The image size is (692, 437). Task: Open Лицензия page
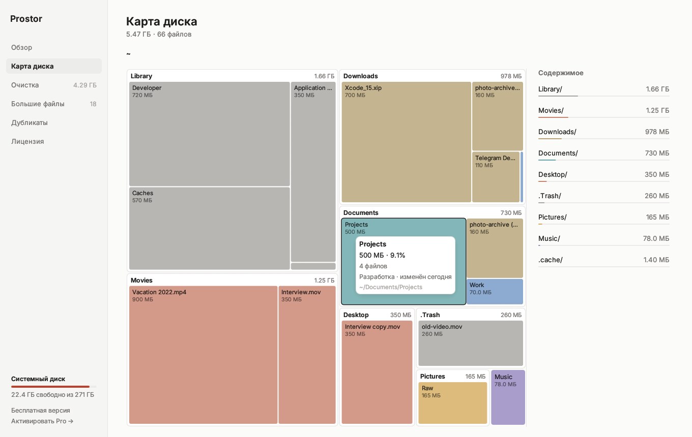pos(54,141)
